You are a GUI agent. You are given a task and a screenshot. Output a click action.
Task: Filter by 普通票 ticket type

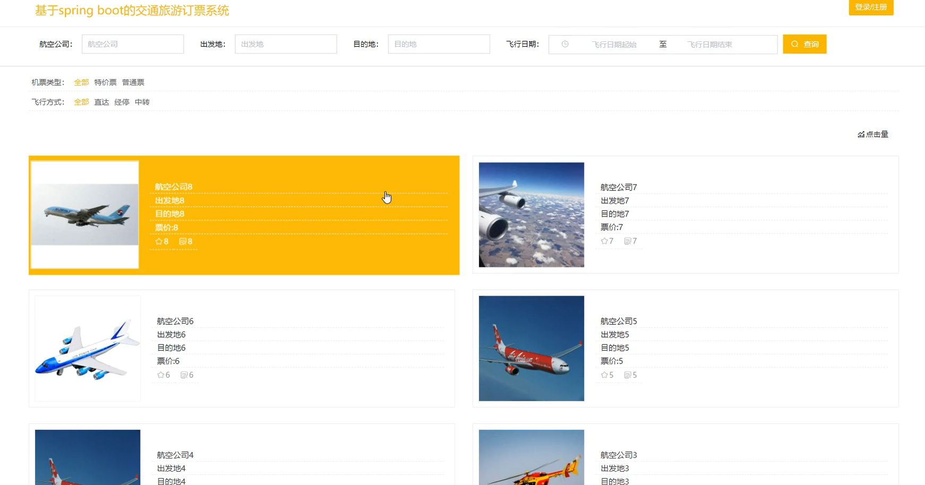pyautogui.click(x=133, y=82)
